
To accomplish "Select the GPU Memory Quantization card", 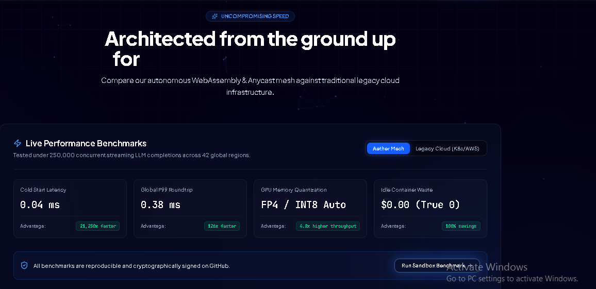I will (310, 209).
